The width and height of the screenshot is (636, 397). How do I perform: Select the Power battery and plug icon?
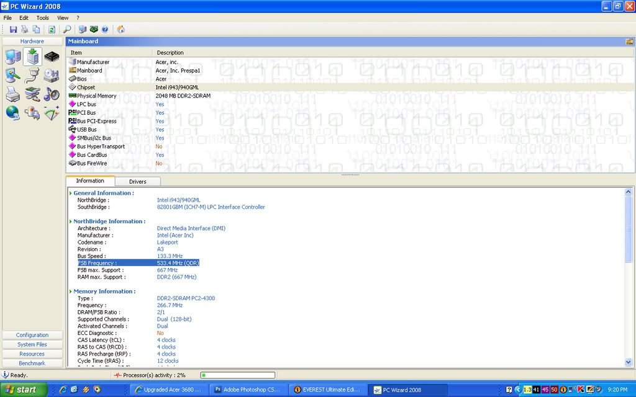[32, 113]
